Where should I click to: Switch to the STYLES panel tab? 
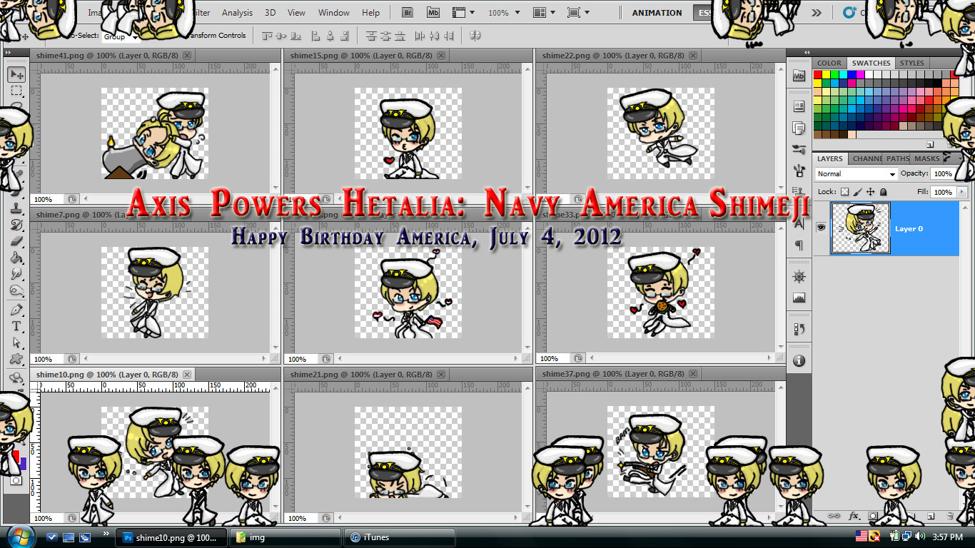click(911, 64)
